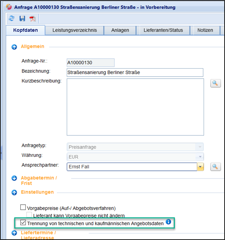The width and height of the screenshot is (225, 240).
Task: Uncheck Trennung von technischen und kaufmännischen Angebotsdaten
Action: point(23,223)
